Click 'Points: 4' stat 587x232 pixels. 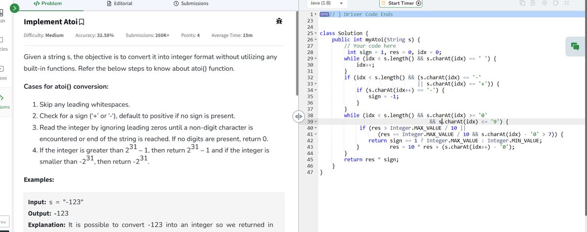tap(190, 36)
